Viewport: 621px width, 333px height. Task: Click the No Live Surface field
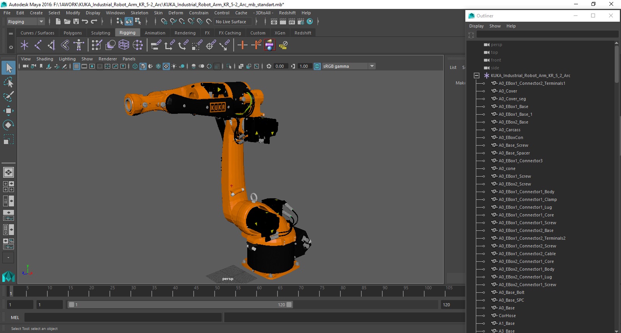(x=232, y=22)
